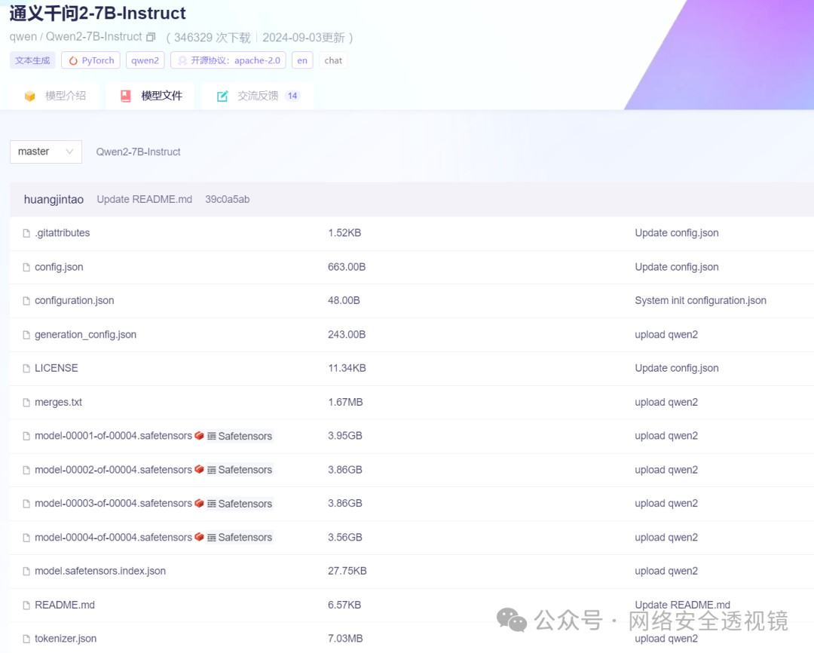Screen dimensions: 814x653
Task: Click file icon beside merges.txt
Action: [26, 403]
